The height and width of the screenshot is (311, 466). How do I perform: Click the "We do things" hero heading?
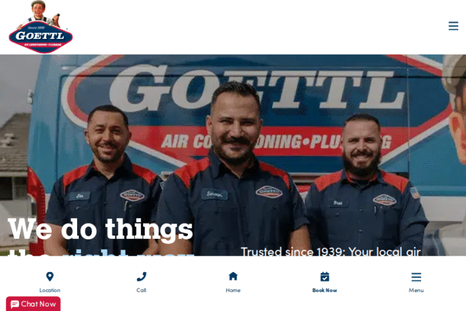point(101,228)
